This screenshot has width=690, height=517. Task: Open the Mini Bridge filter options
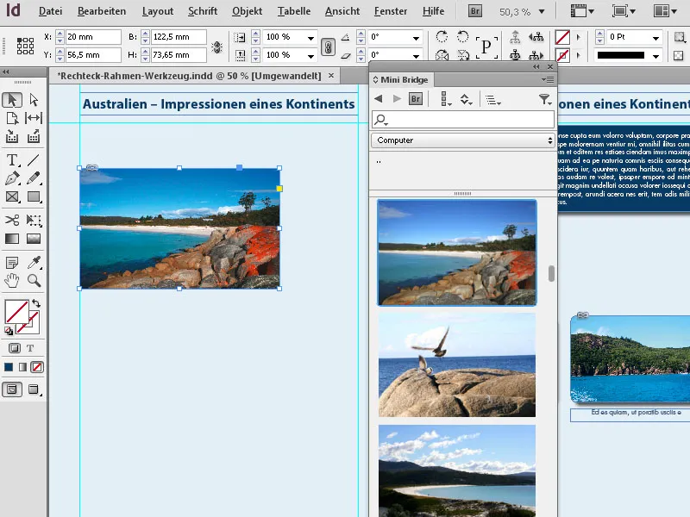pos(545,99)
